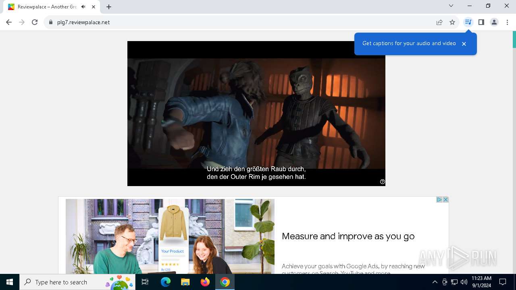Open the Windows Start menu

[10, 282]
